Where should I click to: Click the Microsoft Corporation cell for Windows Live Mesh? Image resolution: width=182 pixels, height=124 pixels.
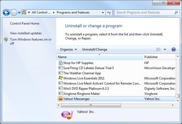pos(160,83)
